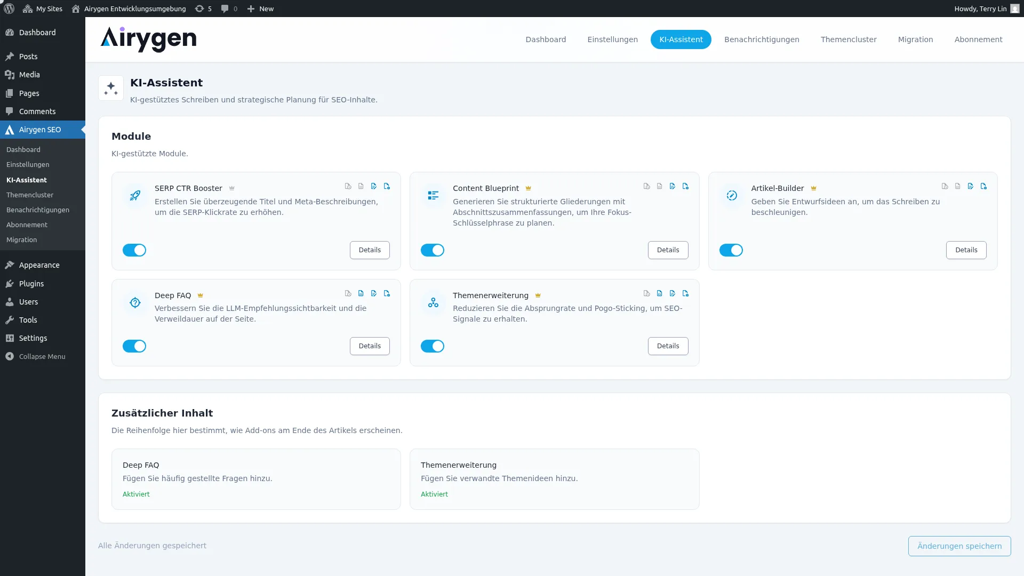Click the file-code icon on Content Blueprint card
This screenshot has height=576, width=1024.
[659, 186]
